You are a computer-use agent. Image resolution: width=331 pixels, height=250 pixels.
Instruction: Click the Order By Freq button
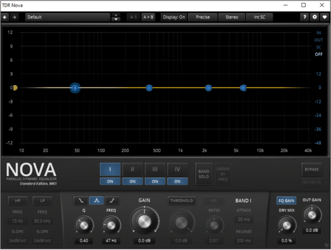pyautogui.click(x=223, y=174)
